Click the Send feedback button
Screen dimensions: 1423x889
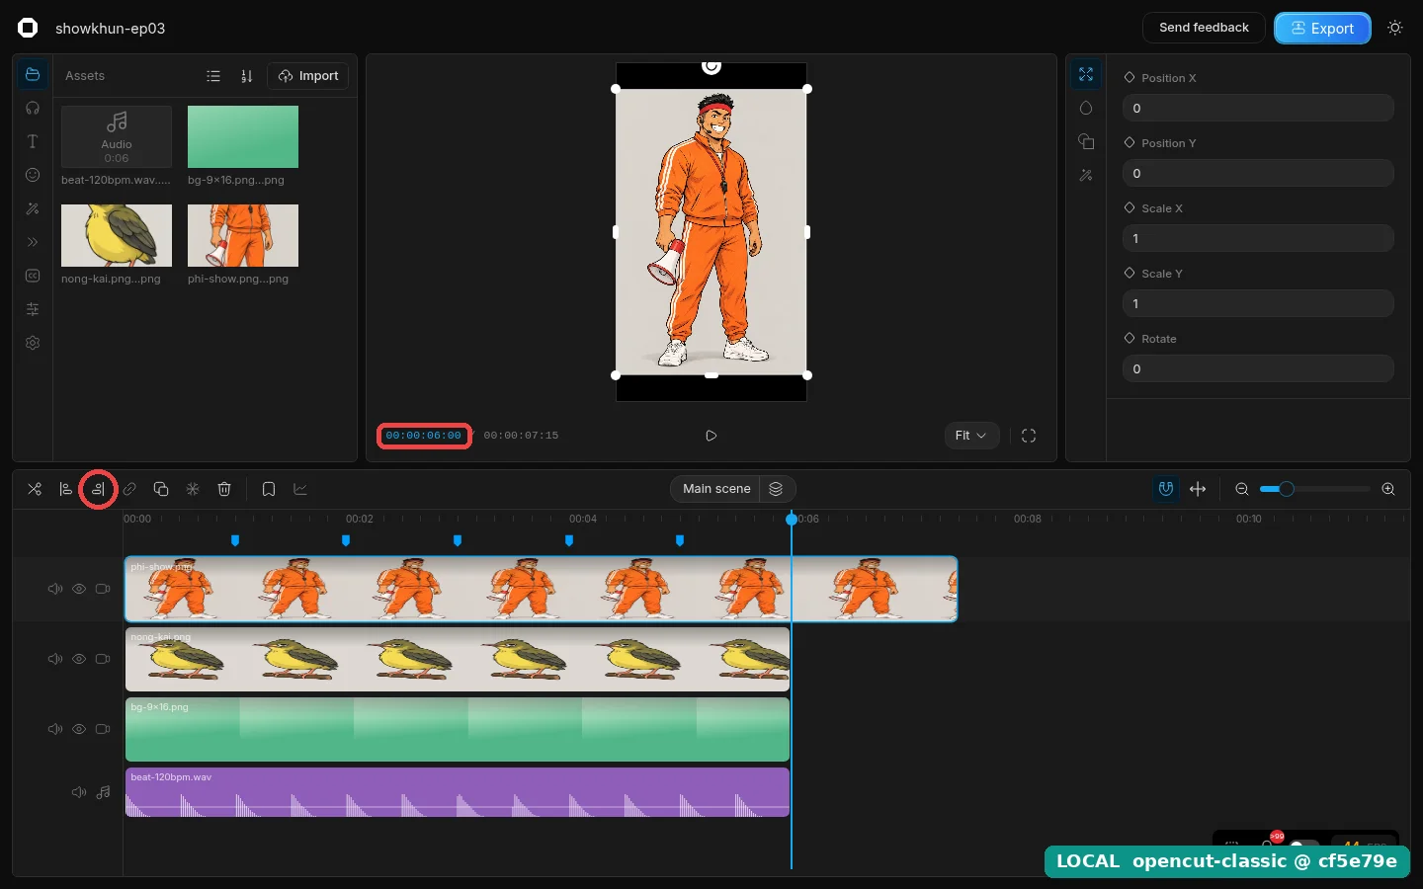[x=1204, y=28]
